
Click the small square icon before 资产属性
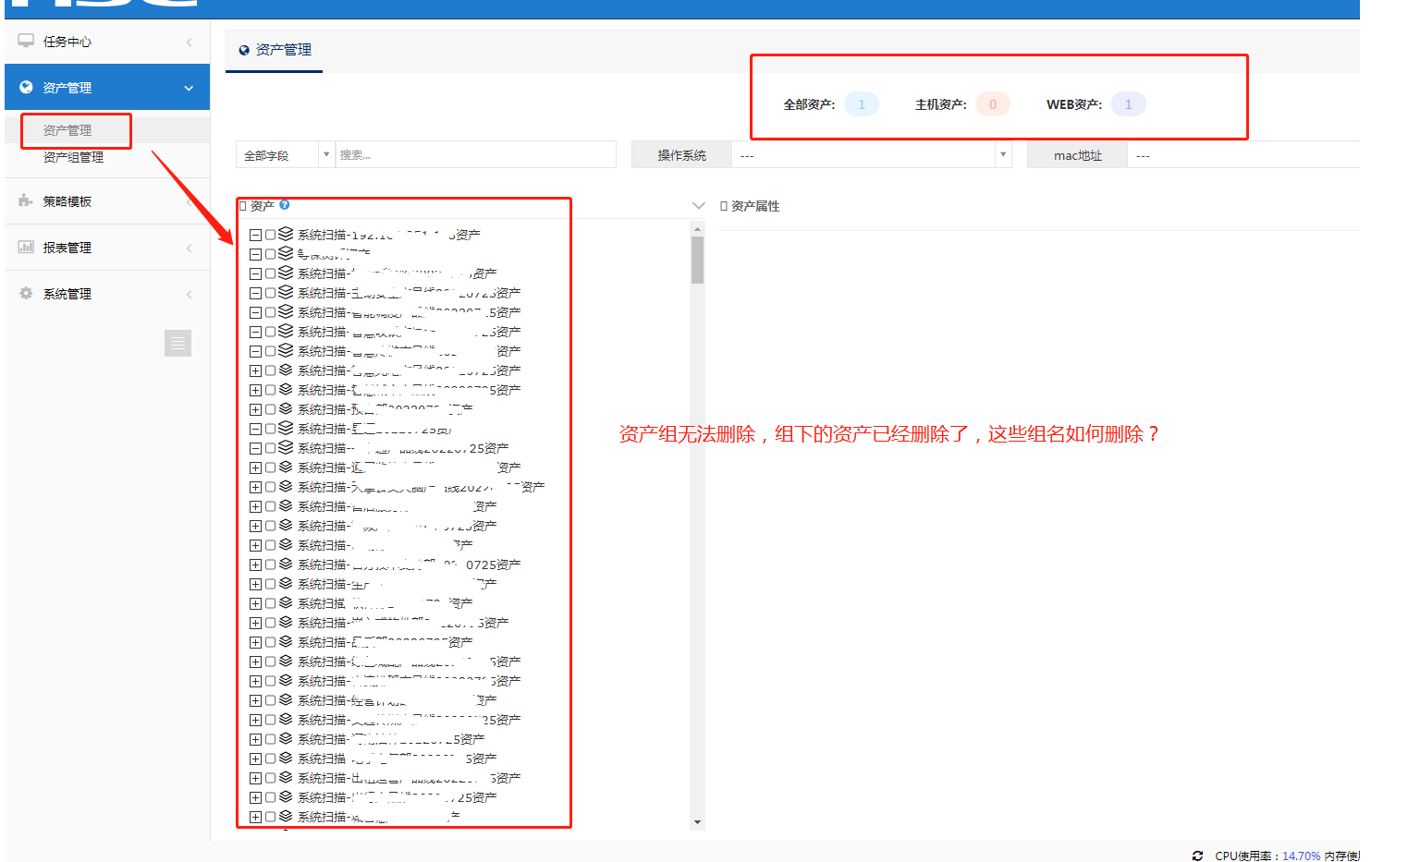(724, 206)
